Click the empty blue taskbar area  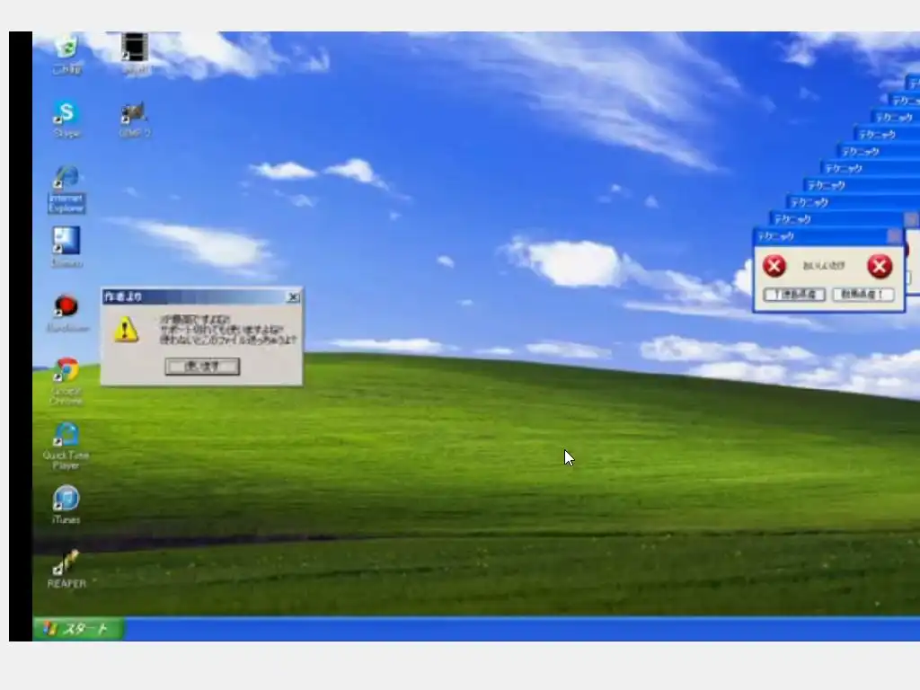(522, 629)
